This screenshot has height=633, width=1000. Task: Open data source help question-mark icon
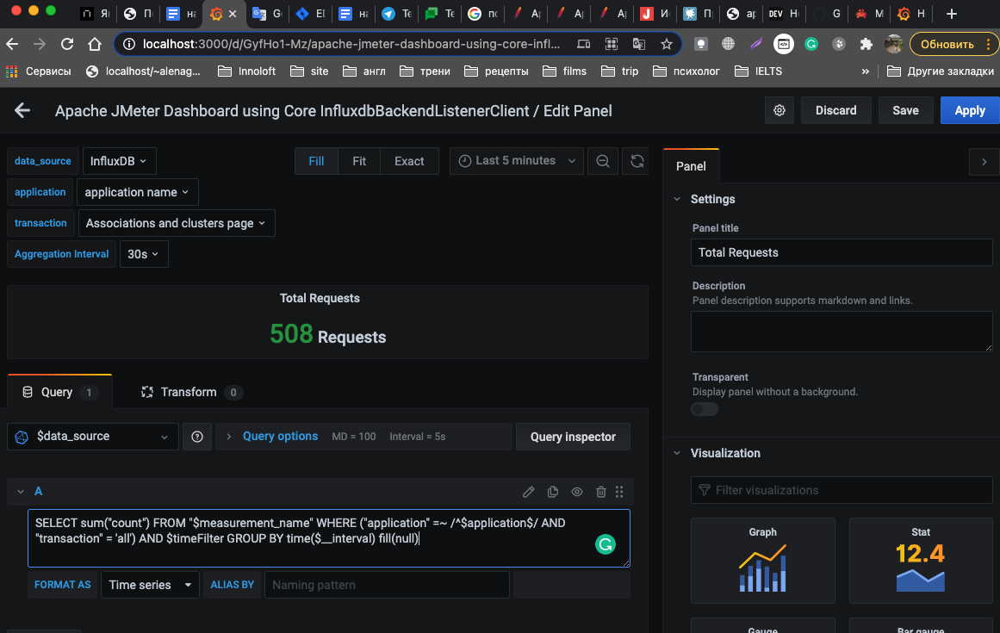(x=197, y=437)
